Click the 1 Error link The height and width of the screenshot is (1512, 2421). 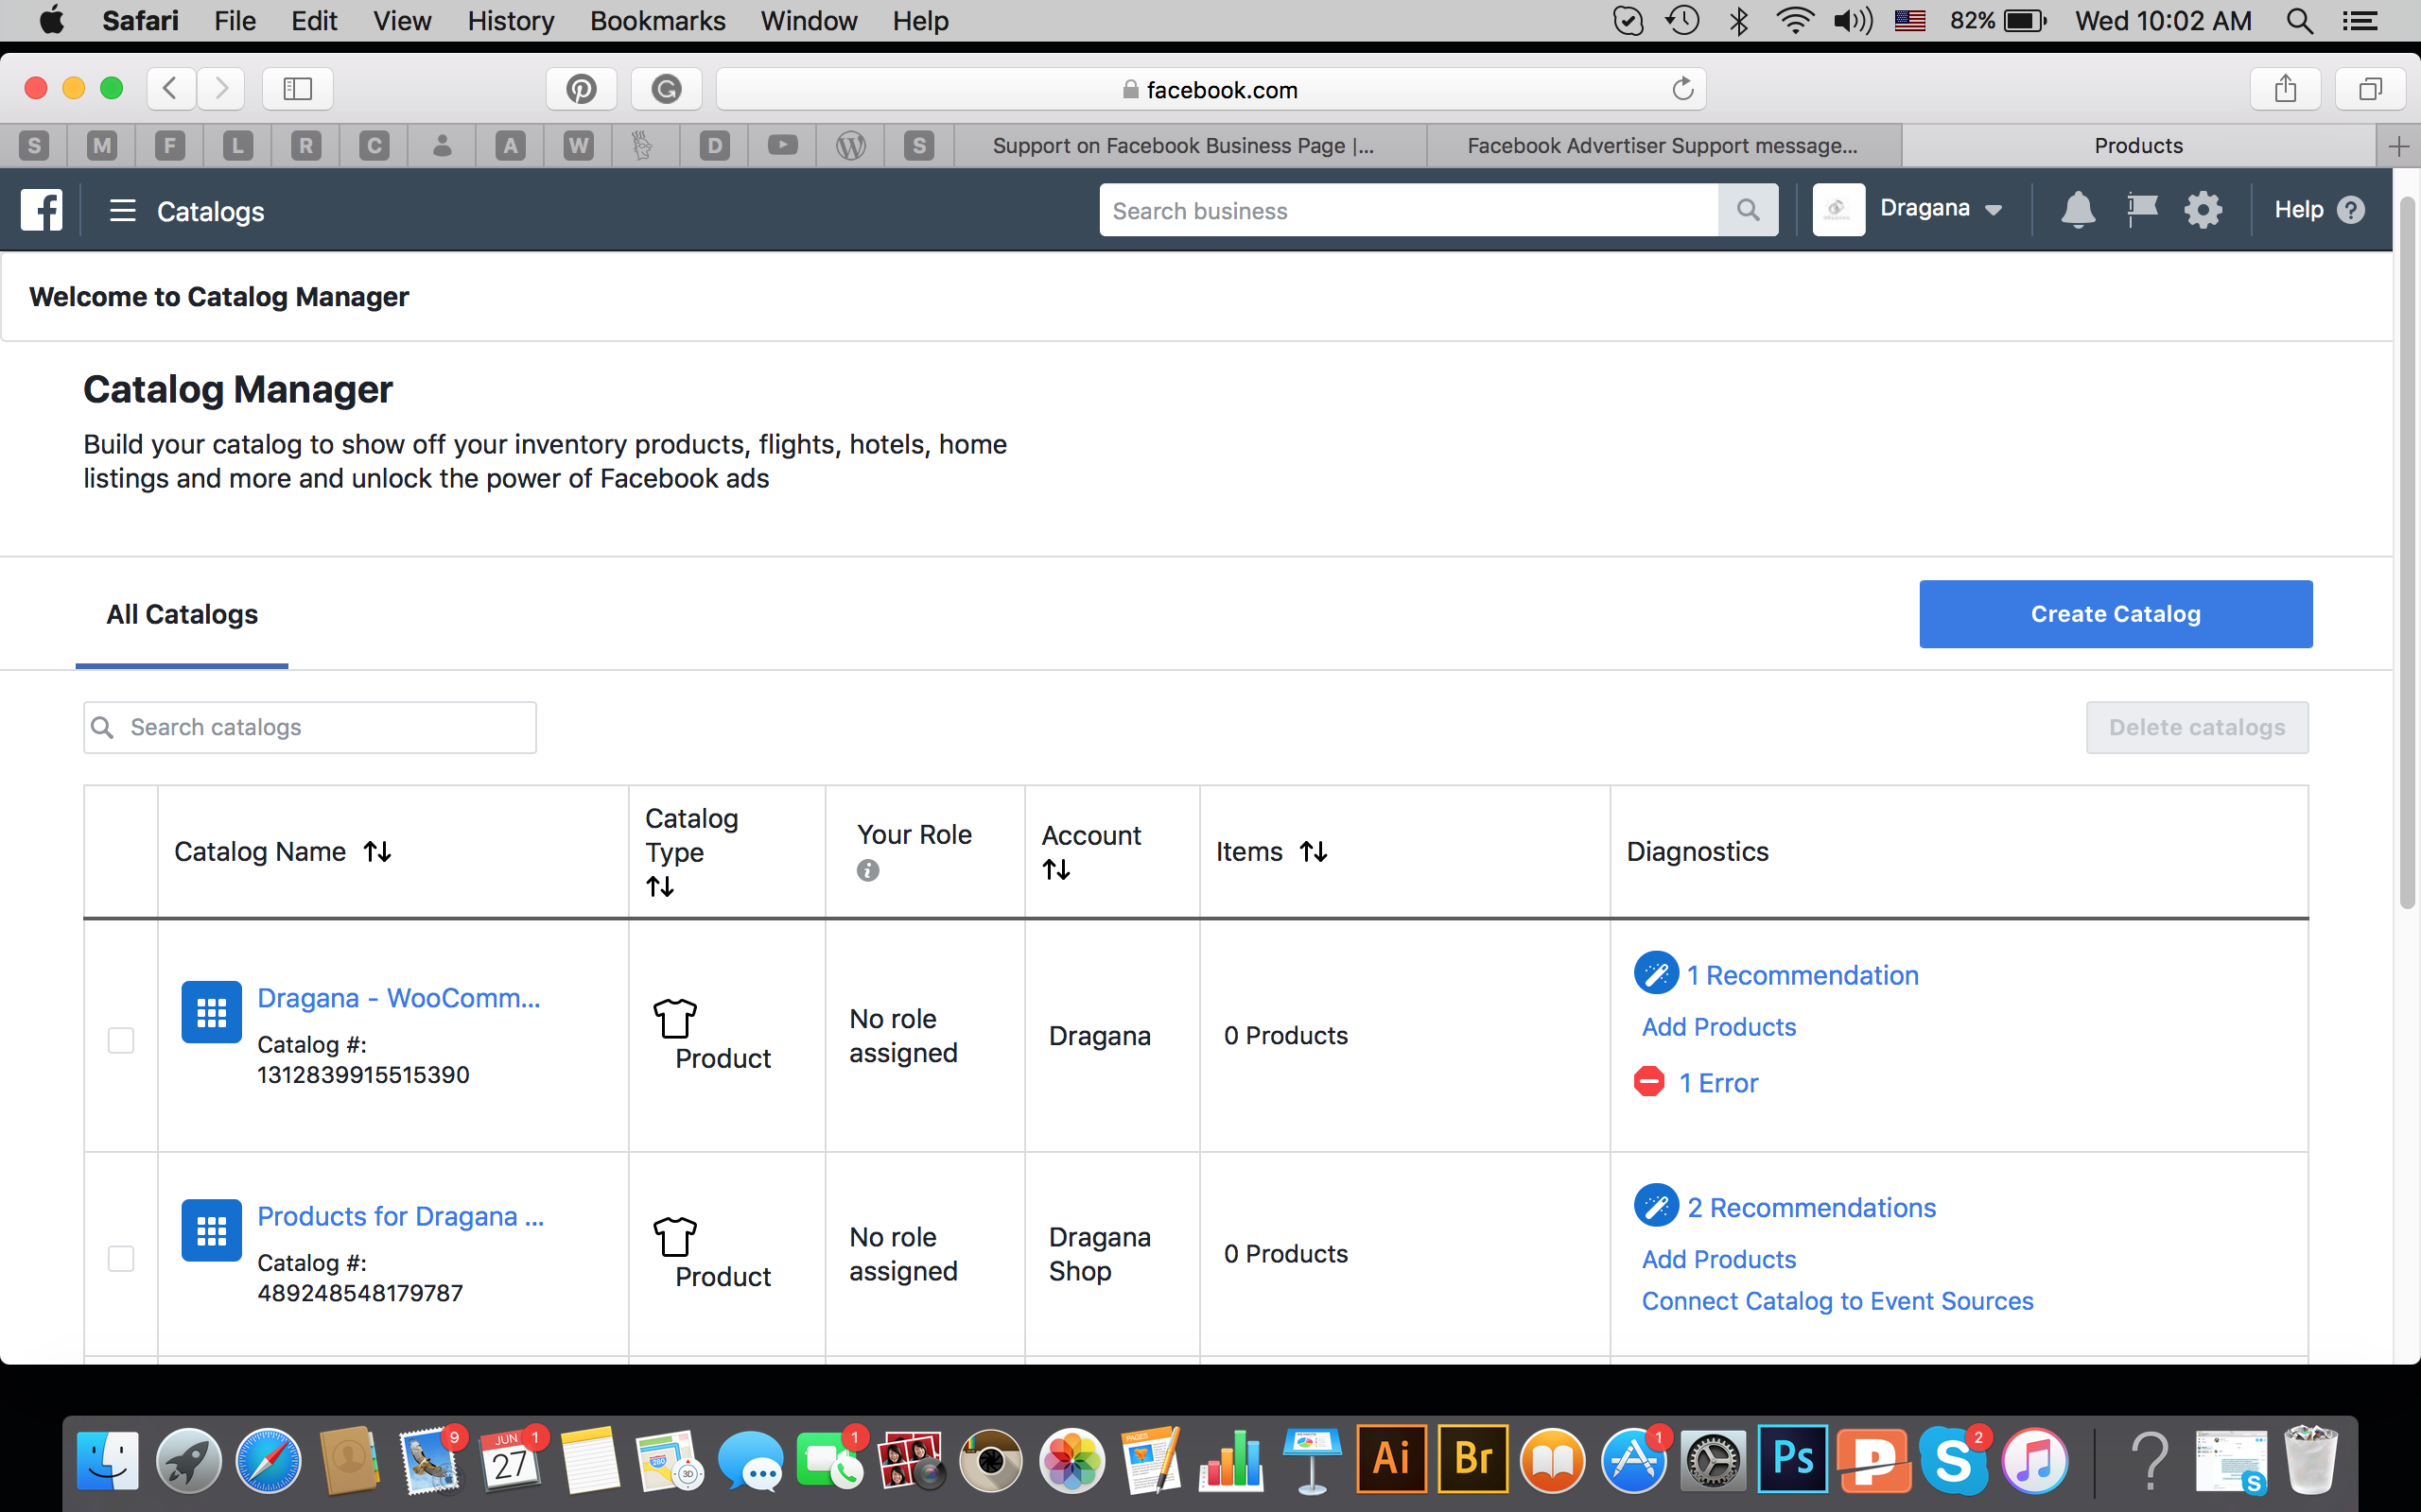1717,1083
